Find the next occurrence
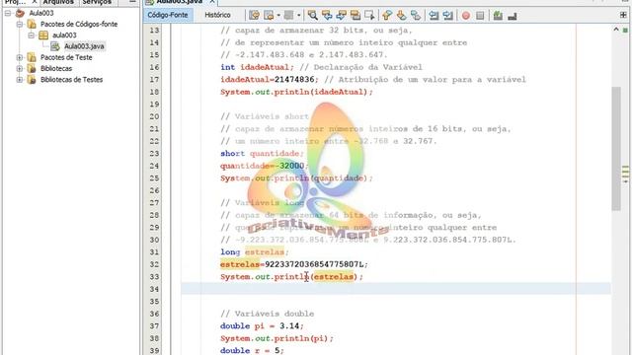The image size is (632, 355). (x=341, y=16)
